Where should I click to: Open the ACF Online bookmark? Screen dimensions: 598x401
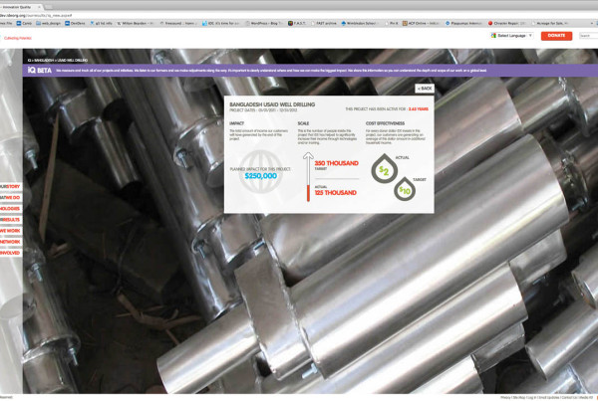(x=421, y=23)
